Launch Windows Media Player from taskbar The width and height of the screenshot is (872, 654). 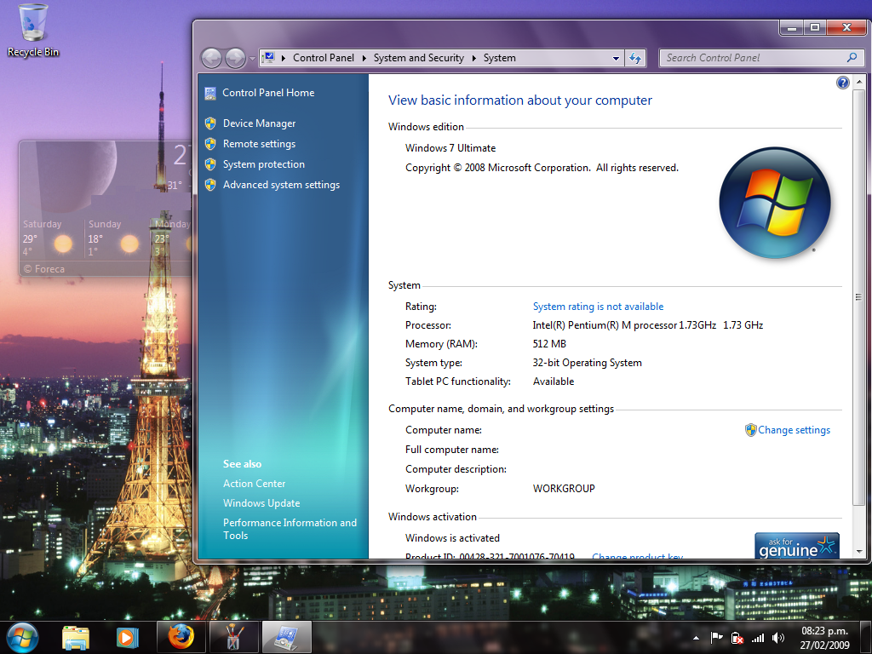click(x=128, y=638)
